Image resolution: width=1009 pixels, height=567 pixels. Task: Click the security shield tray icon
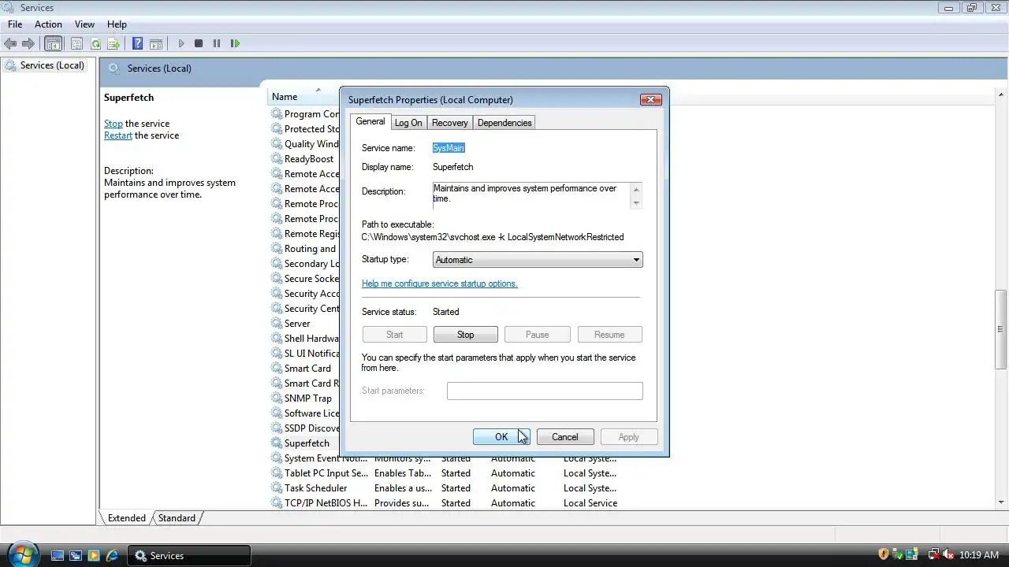click(x=884, y=555)
